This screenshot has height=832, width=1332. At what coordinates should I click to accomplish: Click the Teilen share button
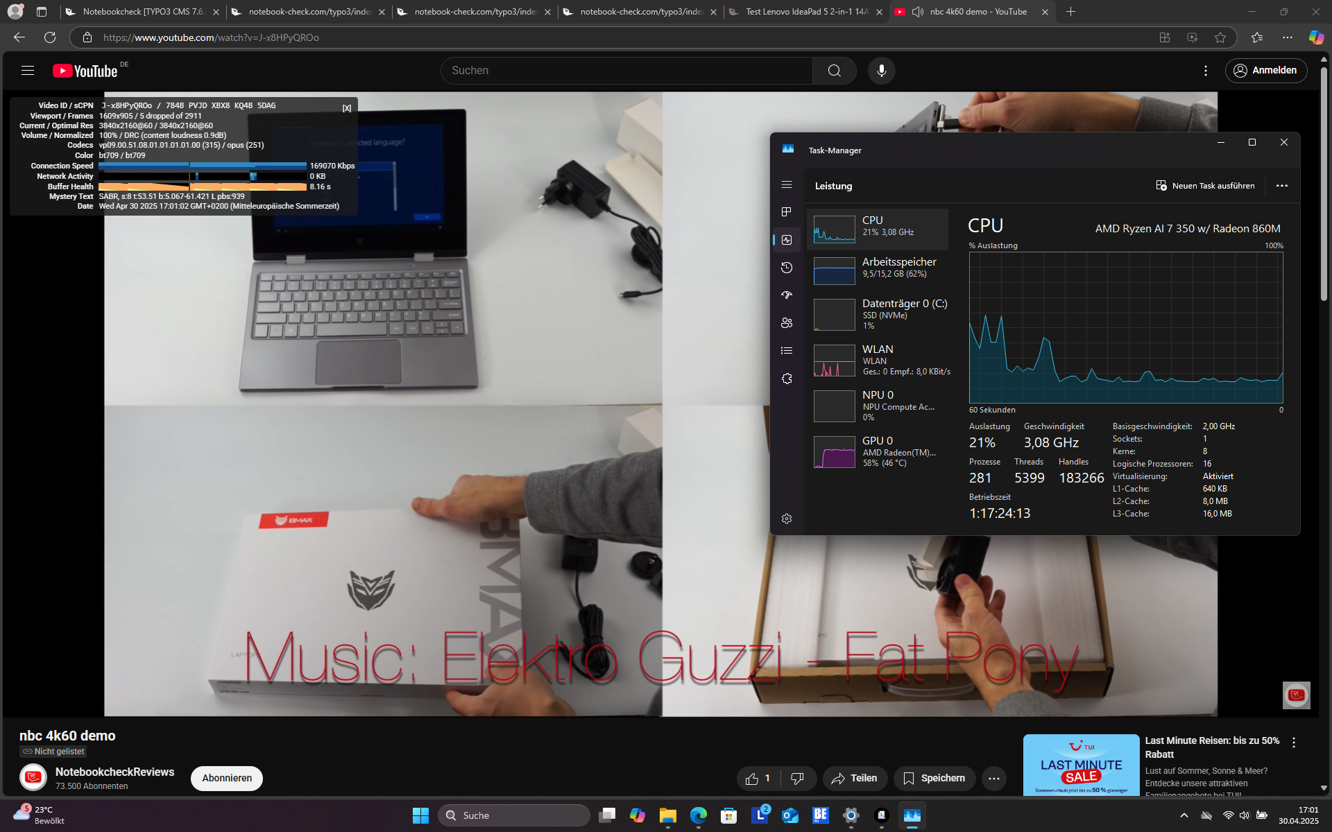click(855, 779)
